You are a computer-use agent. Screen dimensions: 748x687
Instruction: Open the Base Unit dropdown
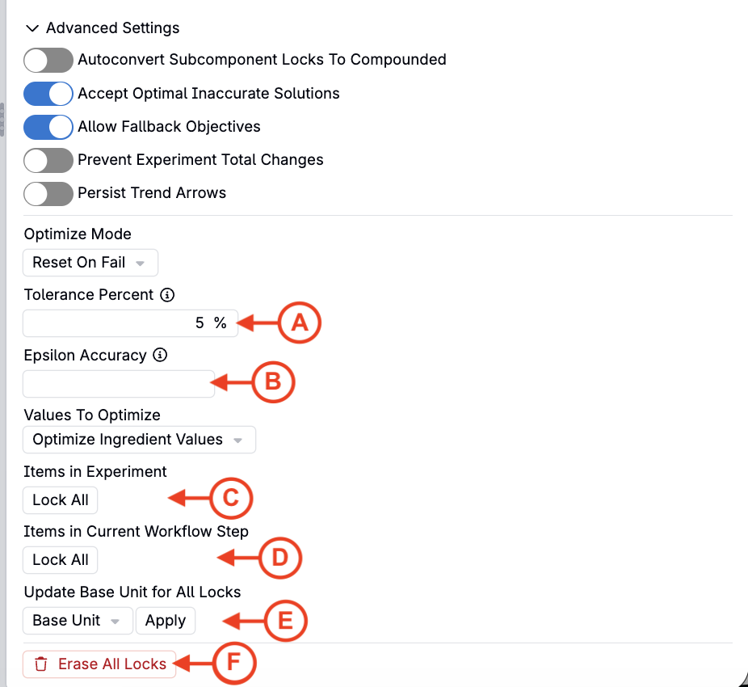[x=78, y=621]
